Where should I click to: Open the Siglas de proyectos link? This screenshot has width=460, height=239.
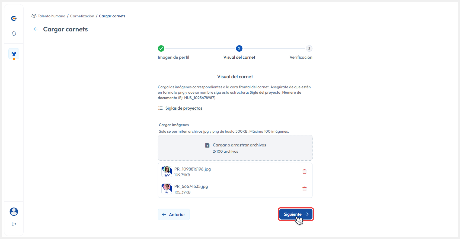click(184, 108)
